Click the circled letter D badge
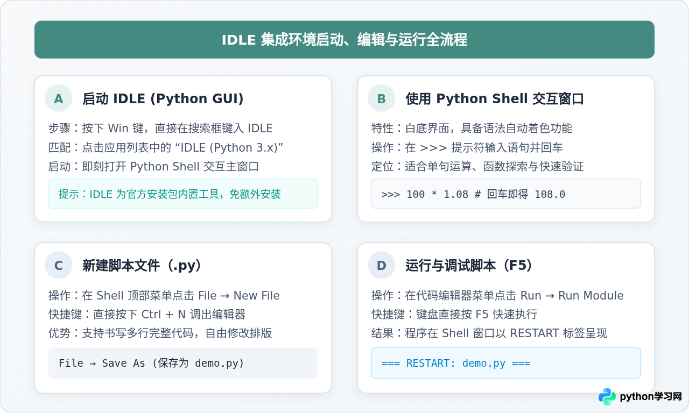The width and height of the screenshot is (689, 413). (x=382, y=266)
